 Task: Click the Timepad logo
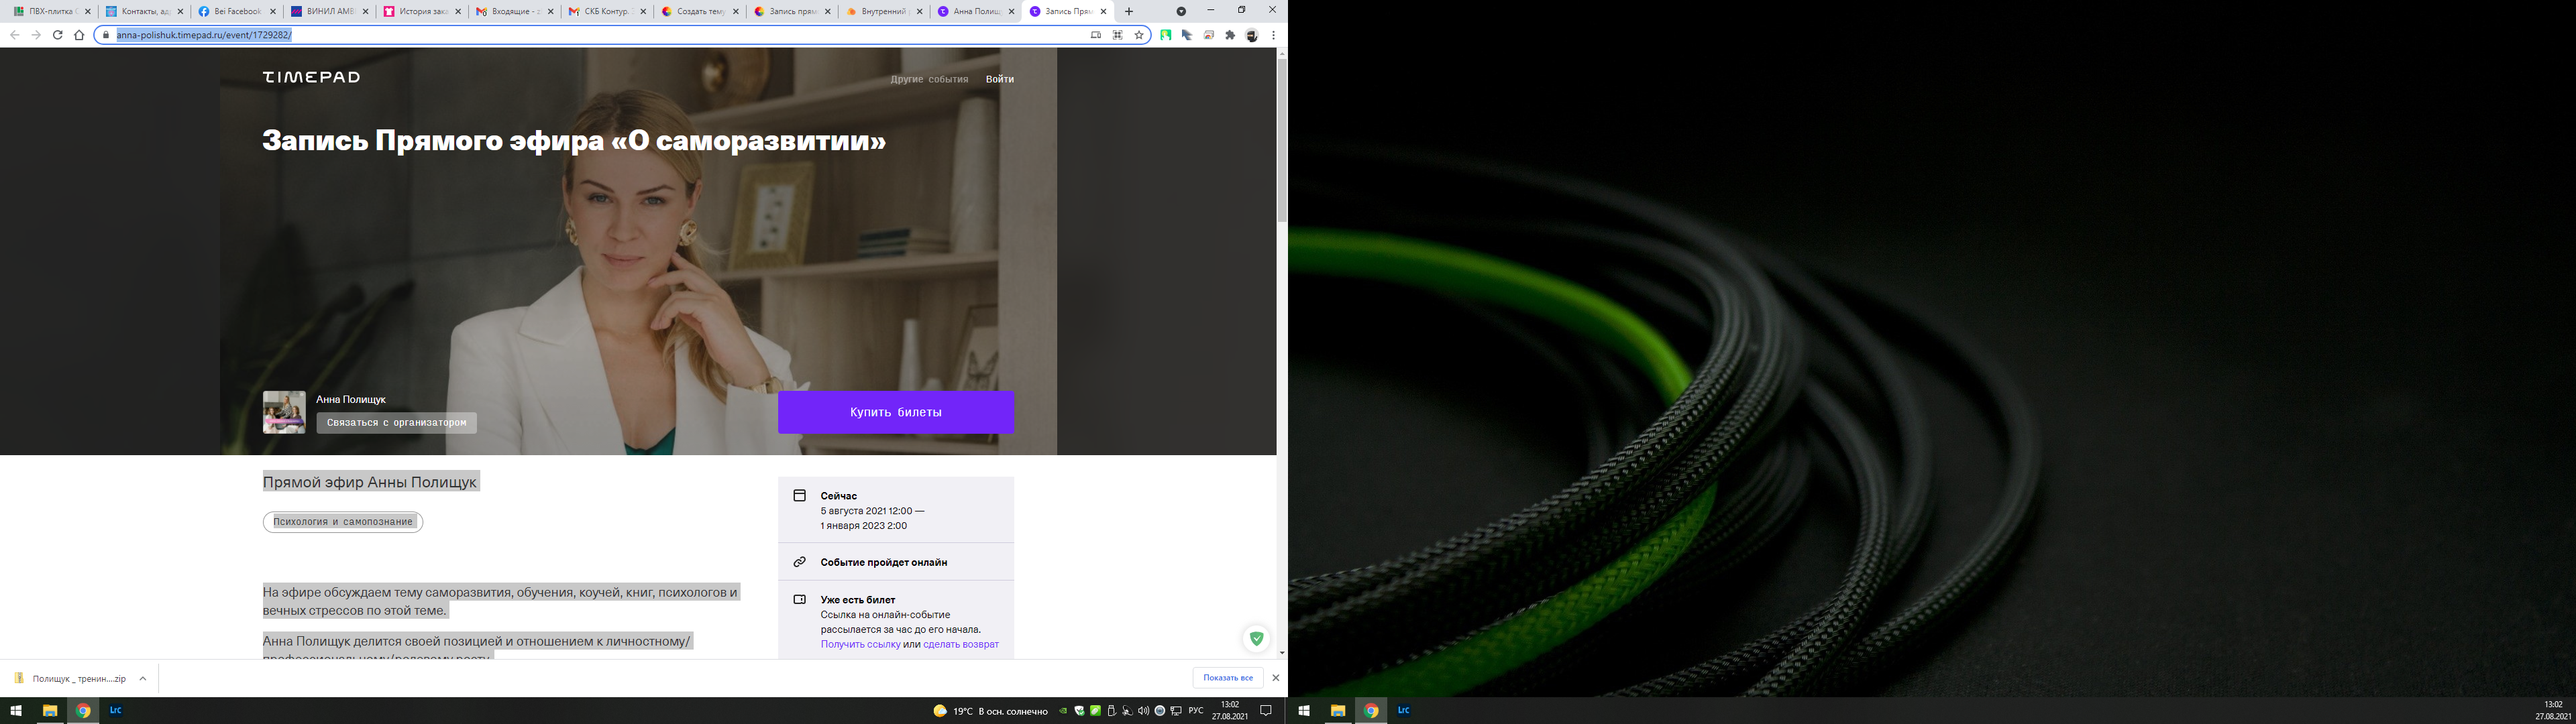(311, 77)
